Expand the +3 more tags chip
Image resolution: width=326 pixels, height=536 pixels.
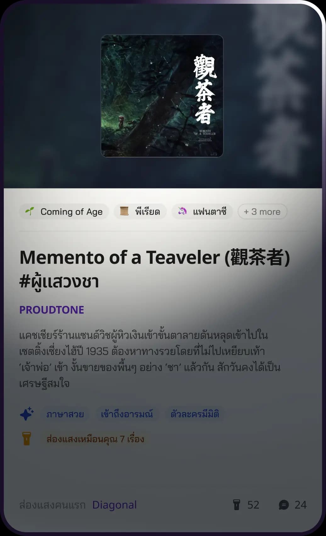(x=262, y=211)
